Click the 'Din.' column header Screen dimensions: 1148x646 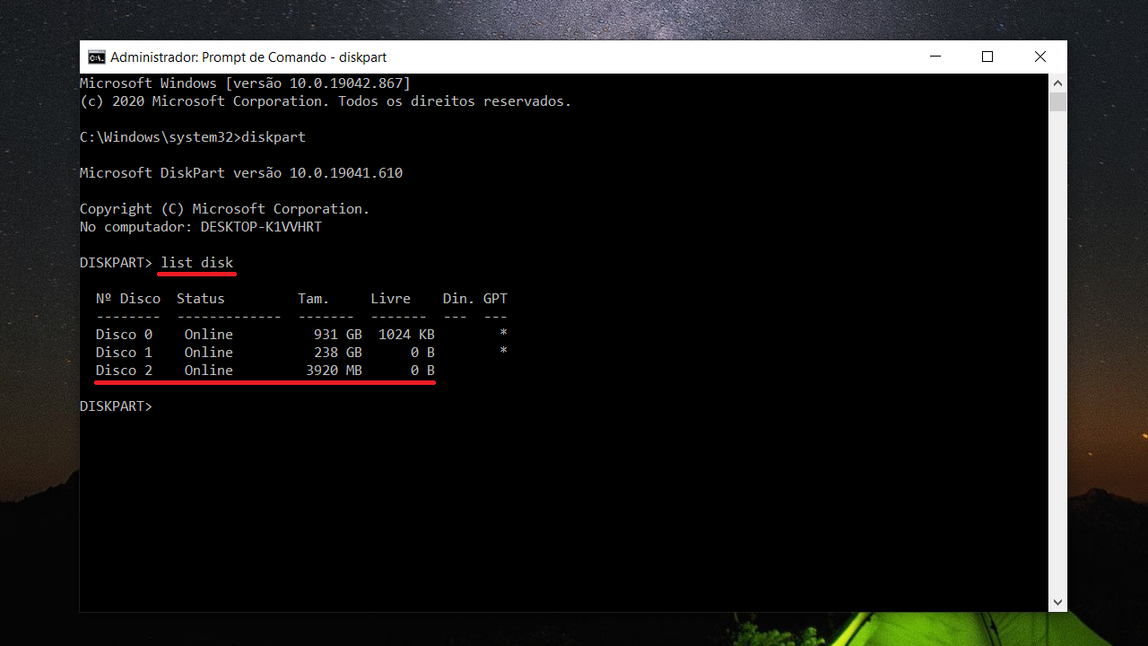point(458,299)
